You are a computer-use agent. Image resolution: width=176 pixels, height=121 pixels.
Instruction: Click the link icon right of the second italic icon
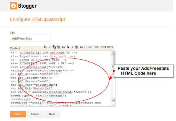[x=77, y=47]
